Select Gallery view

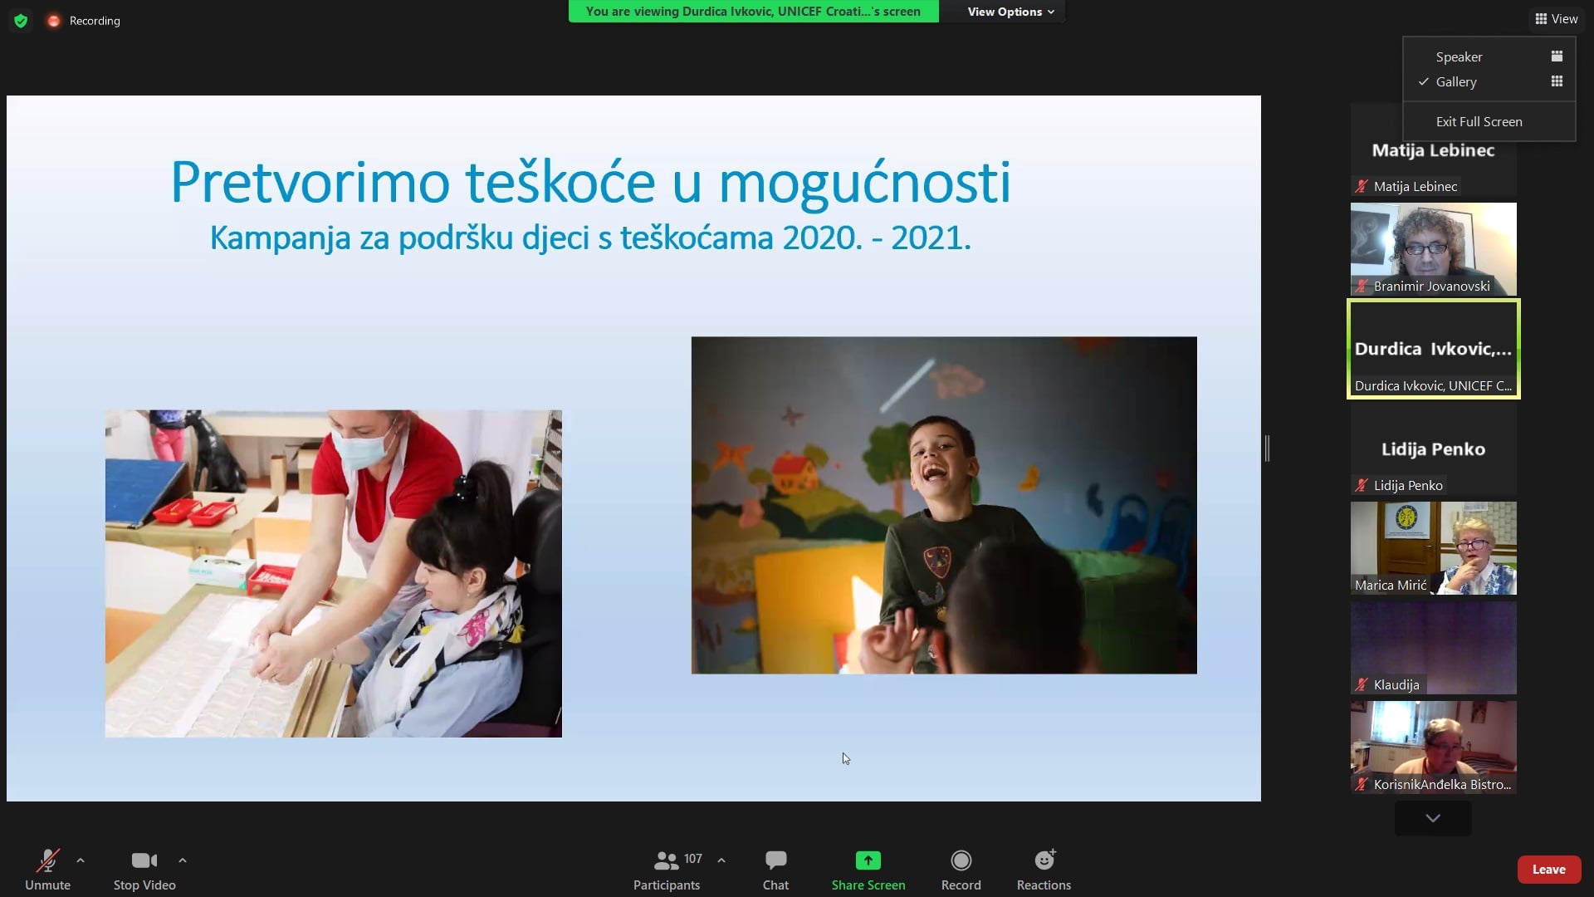pos(1490,81)
